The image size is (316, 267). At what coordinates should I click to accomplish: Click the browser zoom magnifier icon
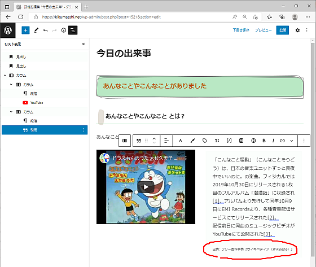245,17
